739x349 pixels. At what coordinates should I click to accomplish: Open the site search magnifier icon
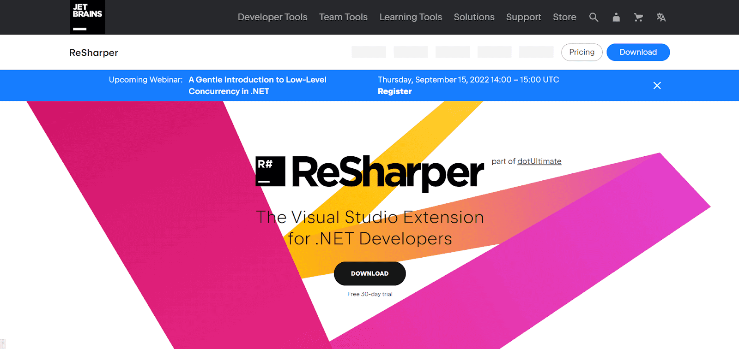(594, 18)
